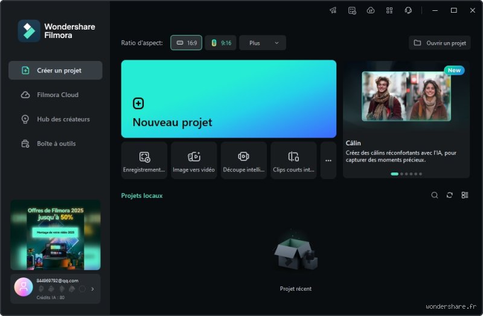This screenshot has width=483, height=316.
Task: Click the cloud download icon in top bar
Action: [371, 10]
